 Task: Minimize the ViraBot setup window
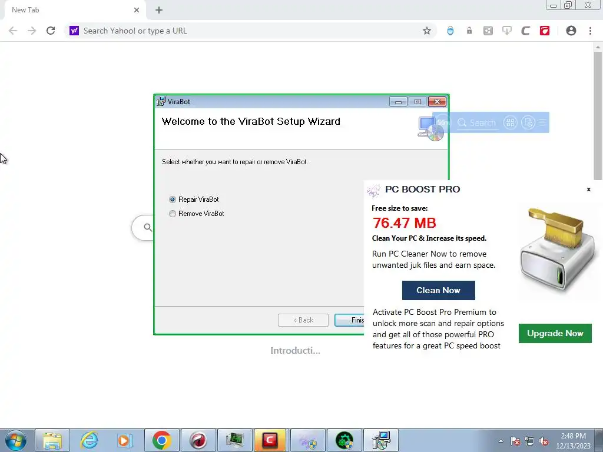pyautogui.click(x=398, y=102)
